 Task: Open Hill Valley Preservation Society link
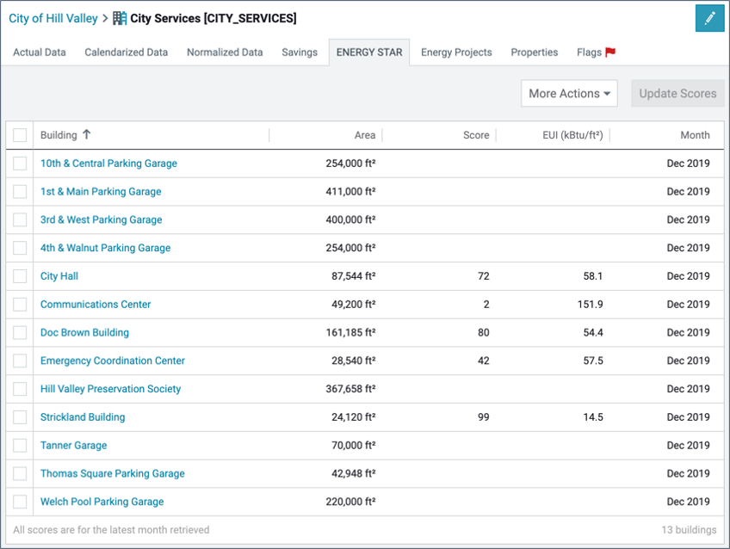(x=110, y=389)
